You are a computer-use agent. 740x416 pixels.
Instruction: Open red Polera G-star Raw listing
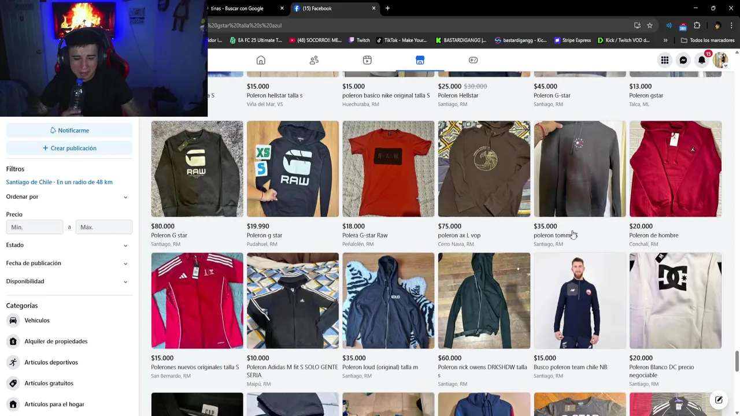click(x=388, y=184)
